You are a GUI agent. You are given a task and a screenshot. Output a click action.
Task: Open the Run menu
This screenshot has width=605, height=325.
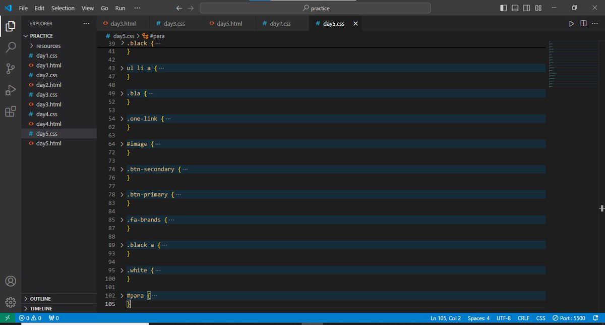coord(120,8)
